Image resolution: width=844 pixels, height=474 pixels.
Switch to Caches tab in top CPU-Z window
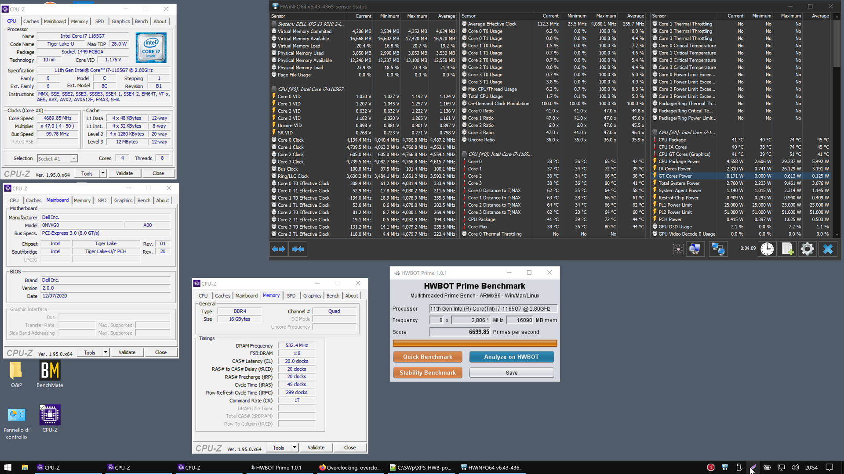pyautogui.click(x=31, y=21)
